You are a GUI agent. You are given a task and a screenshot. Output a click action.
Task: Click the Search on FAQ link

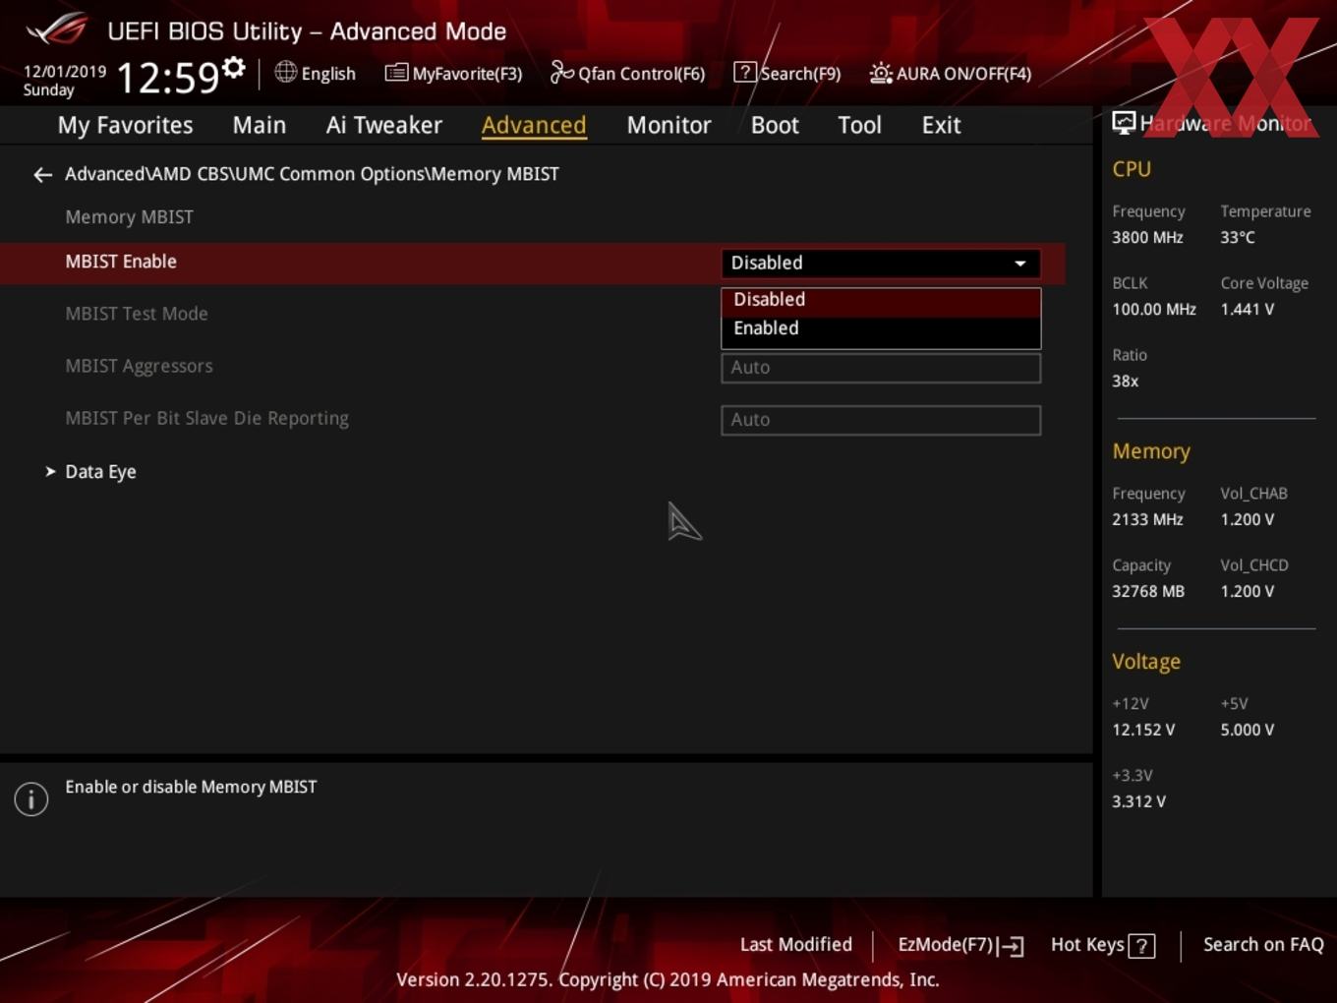point(1263,945)
